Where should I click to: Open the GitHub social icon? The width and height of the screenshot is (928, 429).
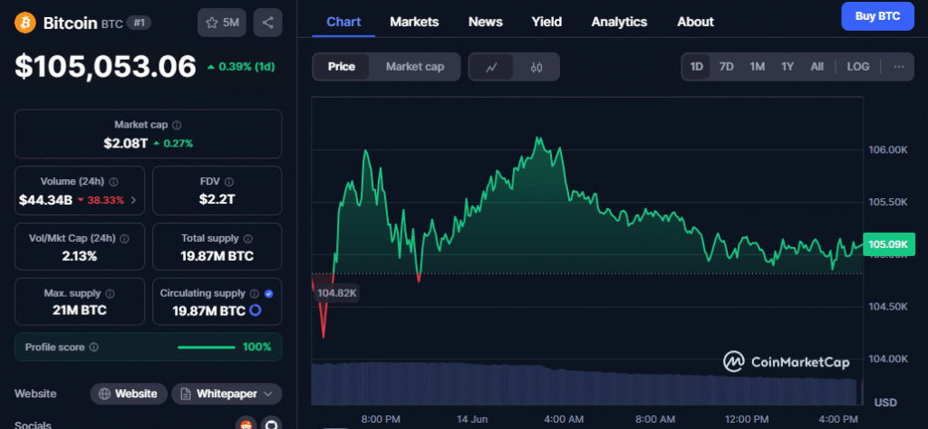pos(271,424)
